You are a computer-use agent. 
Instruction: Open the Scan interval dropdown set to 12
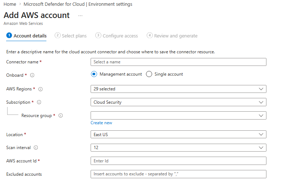[178, 148]
